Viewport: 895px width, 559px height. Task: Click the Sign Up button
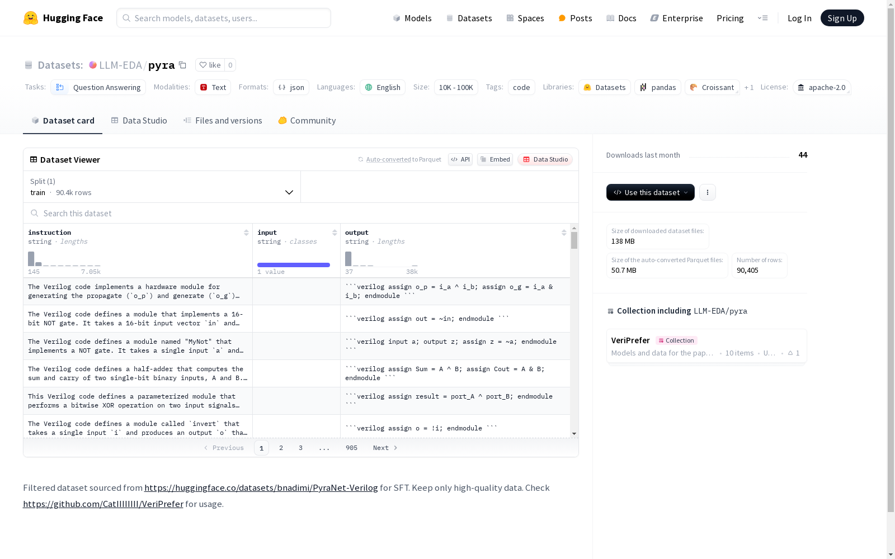click(x=842, y=18)
